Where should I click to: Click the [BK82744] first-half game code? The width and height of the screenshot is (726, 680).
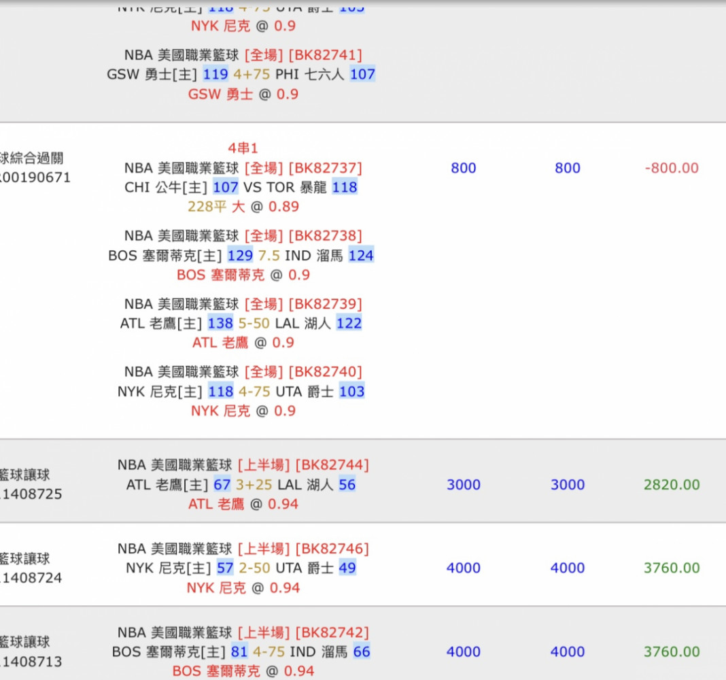pyautogui.click(x=332, y=464)
